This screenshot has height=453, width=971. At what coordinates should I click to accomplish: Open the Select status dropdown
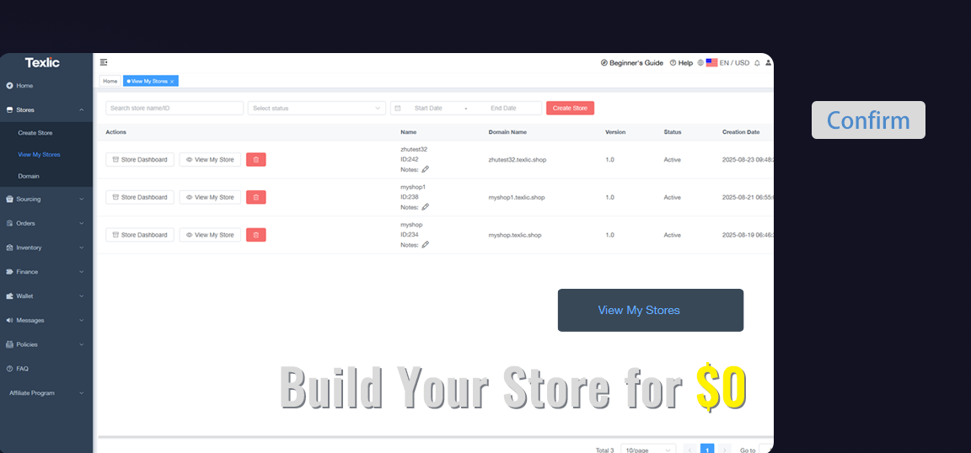point(316,108)
